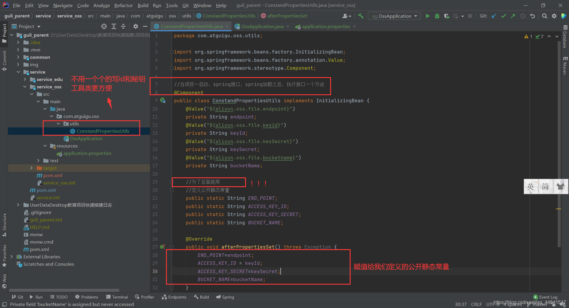This screenshot has height=308, width=569.
Task: Open the TODO tool window
Action: tap(59, 297)
